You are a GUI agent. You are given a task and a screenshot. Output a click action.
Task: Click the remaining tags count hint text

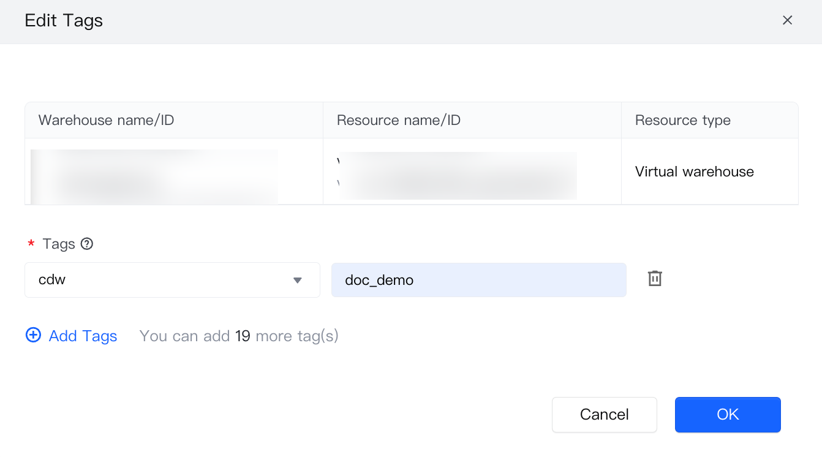239,336
